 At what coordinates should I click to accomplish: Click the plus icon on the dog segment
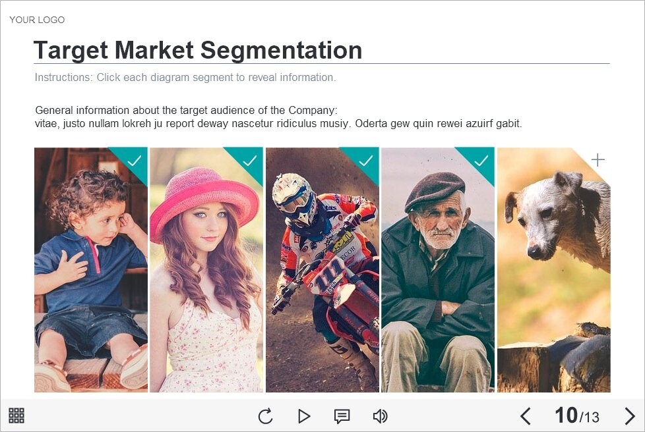click(598, 159)
